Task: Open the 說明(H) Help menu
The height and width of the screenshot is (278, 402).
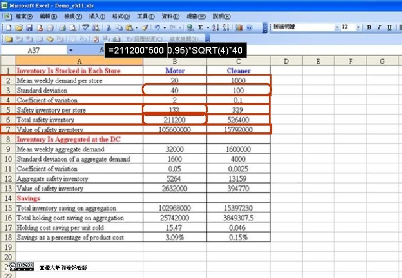Action: click(x=222, y=16)
